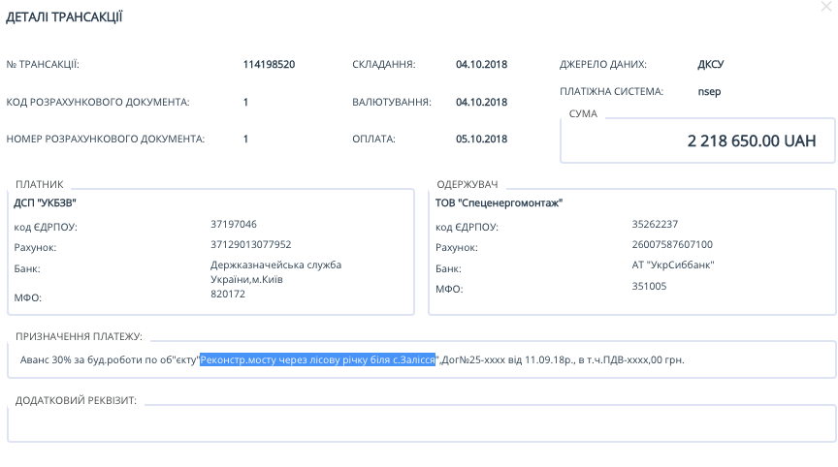Click the highlighted text in payment purpose
The width and height of the screenshot is (838, 467).
point(318,359)
